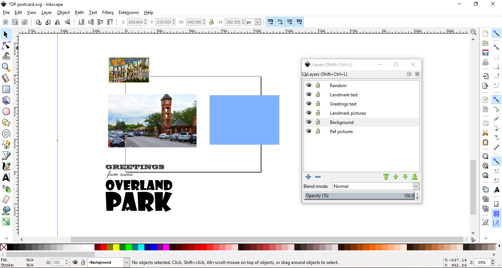The height and width of the screenshot is (268, 502).
Task: Lock the Background layer
Action: coord(318,122)
